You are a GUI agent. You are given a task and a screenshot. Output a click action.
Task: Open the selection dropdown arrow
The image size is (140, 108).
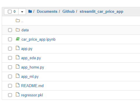[x=22, y=12]
